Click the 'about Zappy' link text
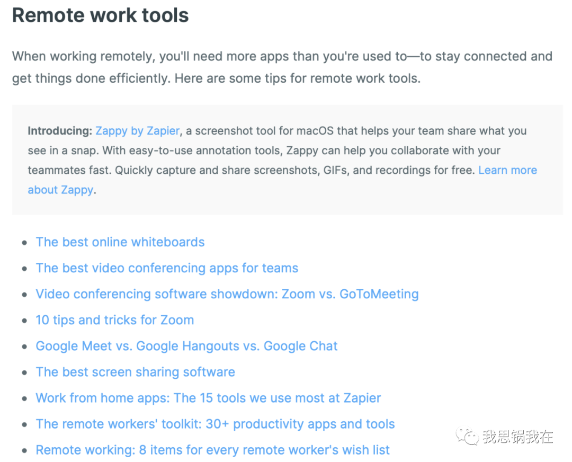The height and width of the screenshot is (462, 572). (x=61, y=190)
